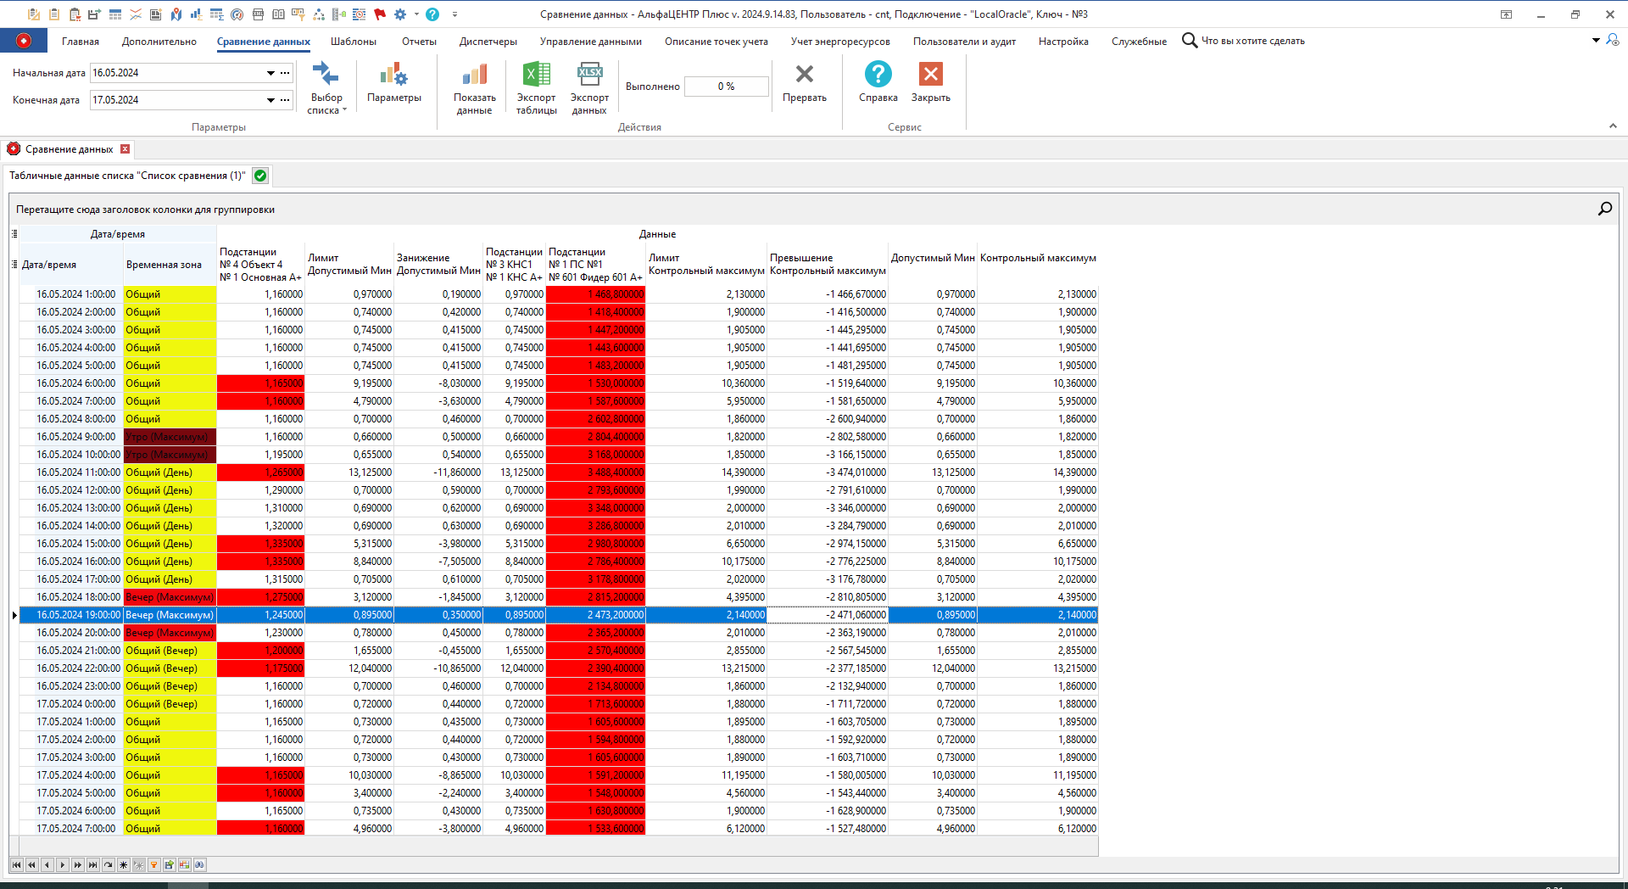Screen dimensions: 1628x889
Task: Open the Управление данными ribbon tab
Action: [x=590, y=42]
